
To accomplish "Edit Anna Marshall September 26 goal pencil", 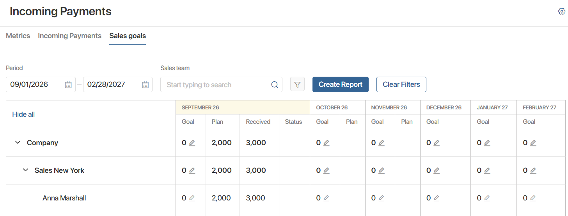I will click(x=192, y=198).
